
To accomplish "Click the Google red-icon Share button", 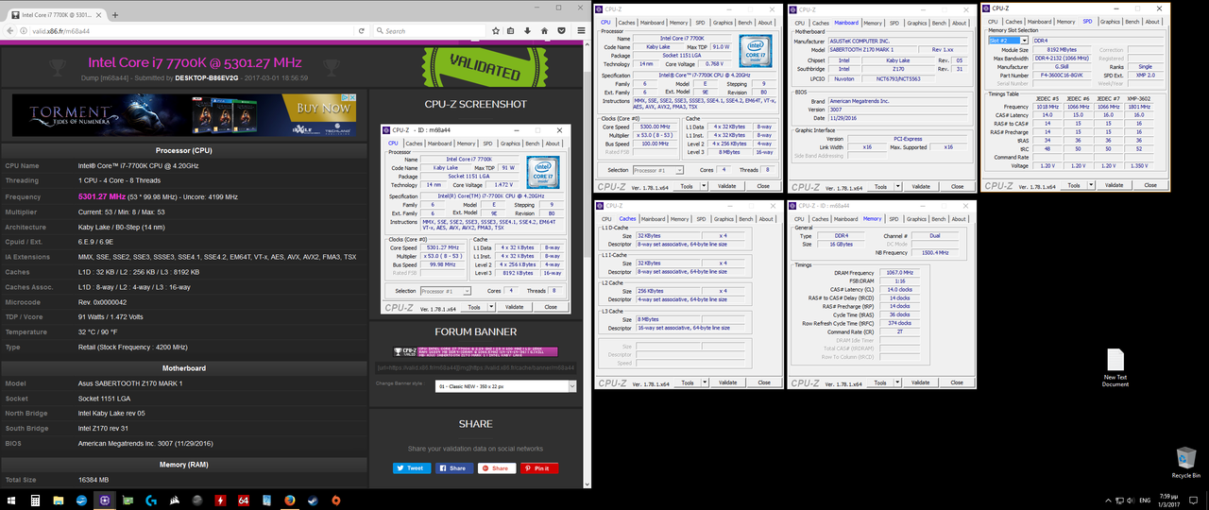I will (x=497, y=467).
